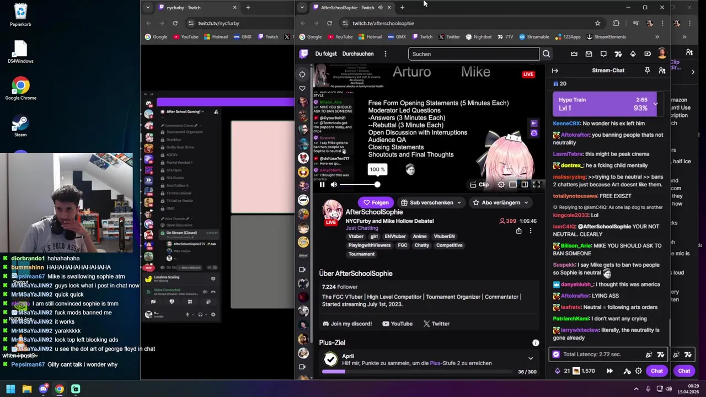Open Google Chrome from the taskbar
Image resolution: width=706 pixels, height=397 pixels.
point(59,389)
